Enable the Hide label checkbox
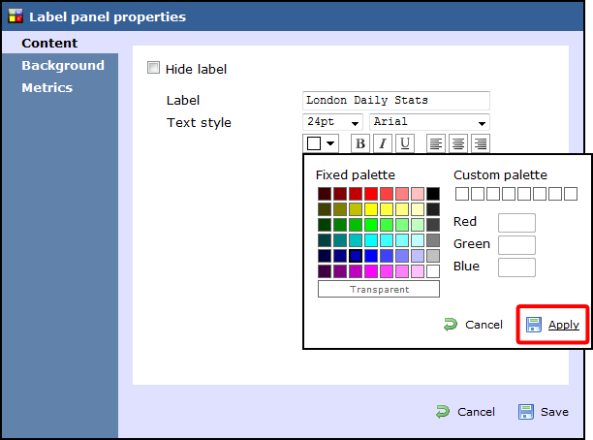 [153, 69]
